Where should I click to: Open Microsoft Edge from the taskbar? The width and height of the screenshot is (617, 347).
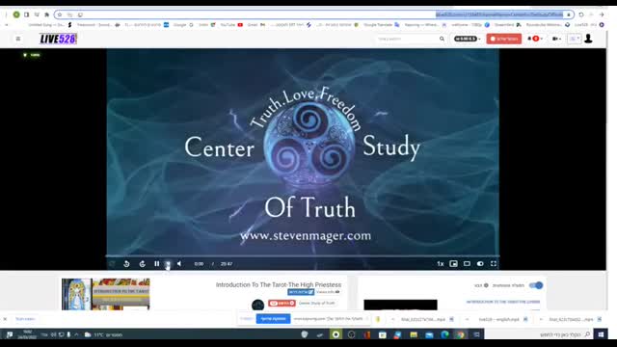click(444, 334)
